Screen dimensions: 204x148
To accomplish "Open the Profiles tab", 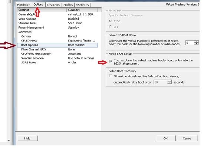I will click(68, 5).
